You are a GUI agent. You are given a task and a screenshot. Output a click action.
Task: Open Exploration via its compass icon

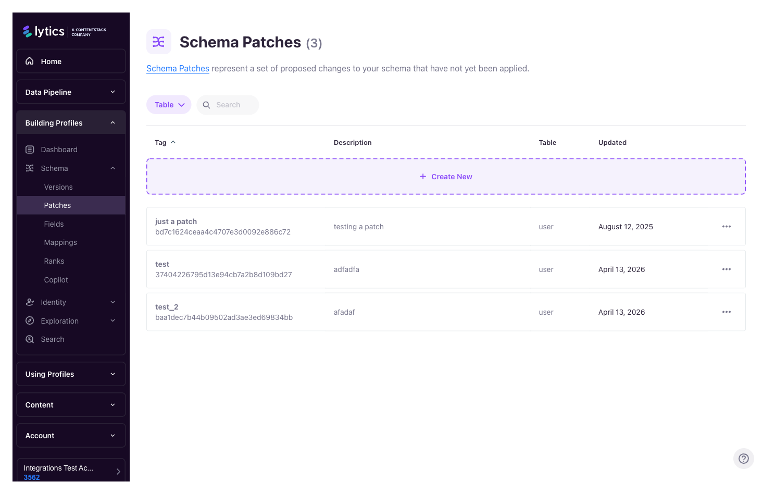pyautogui.click(x=30, y=320)
